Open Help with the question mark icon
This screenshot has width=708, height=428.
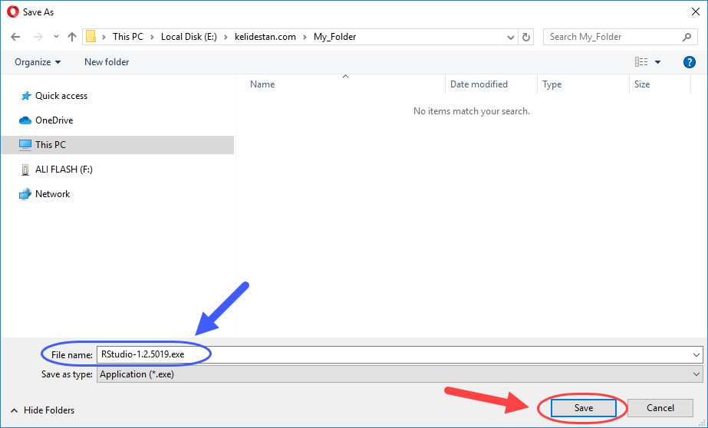point(689,62)
